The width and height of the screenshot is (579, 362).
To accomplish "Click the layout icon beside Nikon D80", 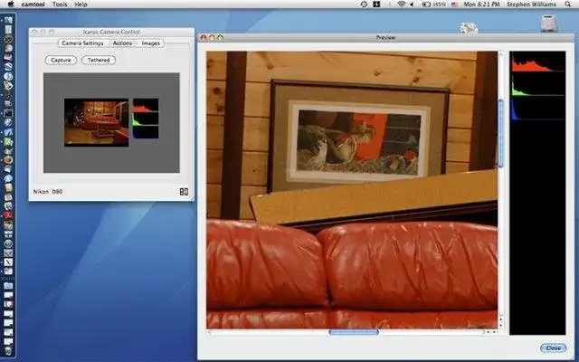I will pos(184,191).
